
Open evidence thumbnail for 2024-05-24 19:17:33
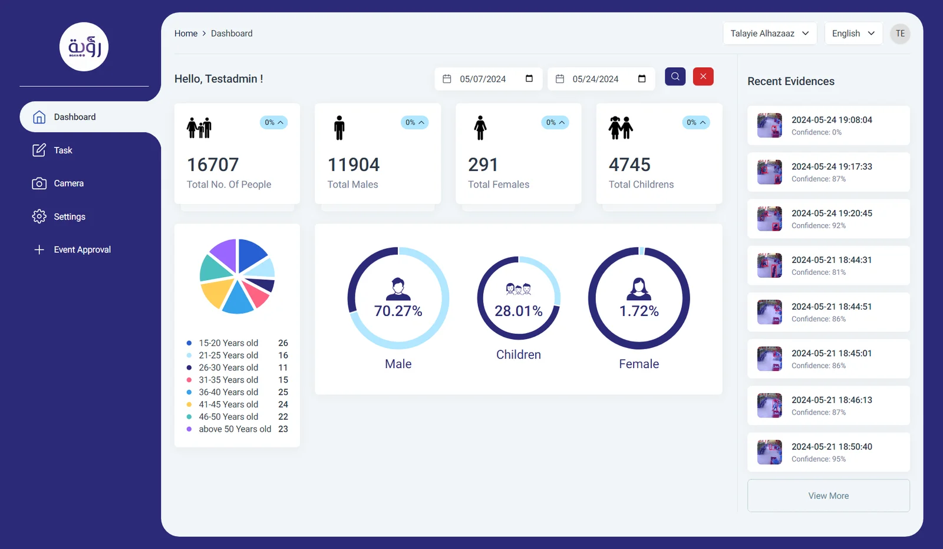[x=769, y=172]
